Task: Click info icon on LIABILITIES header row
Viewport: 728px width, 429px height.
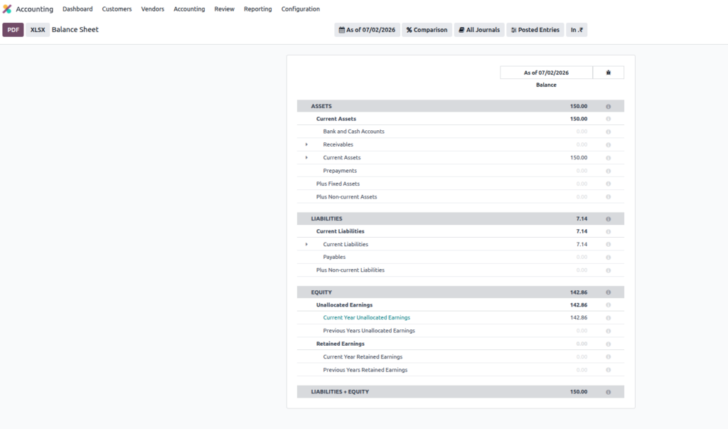Action: pos(609,218)
